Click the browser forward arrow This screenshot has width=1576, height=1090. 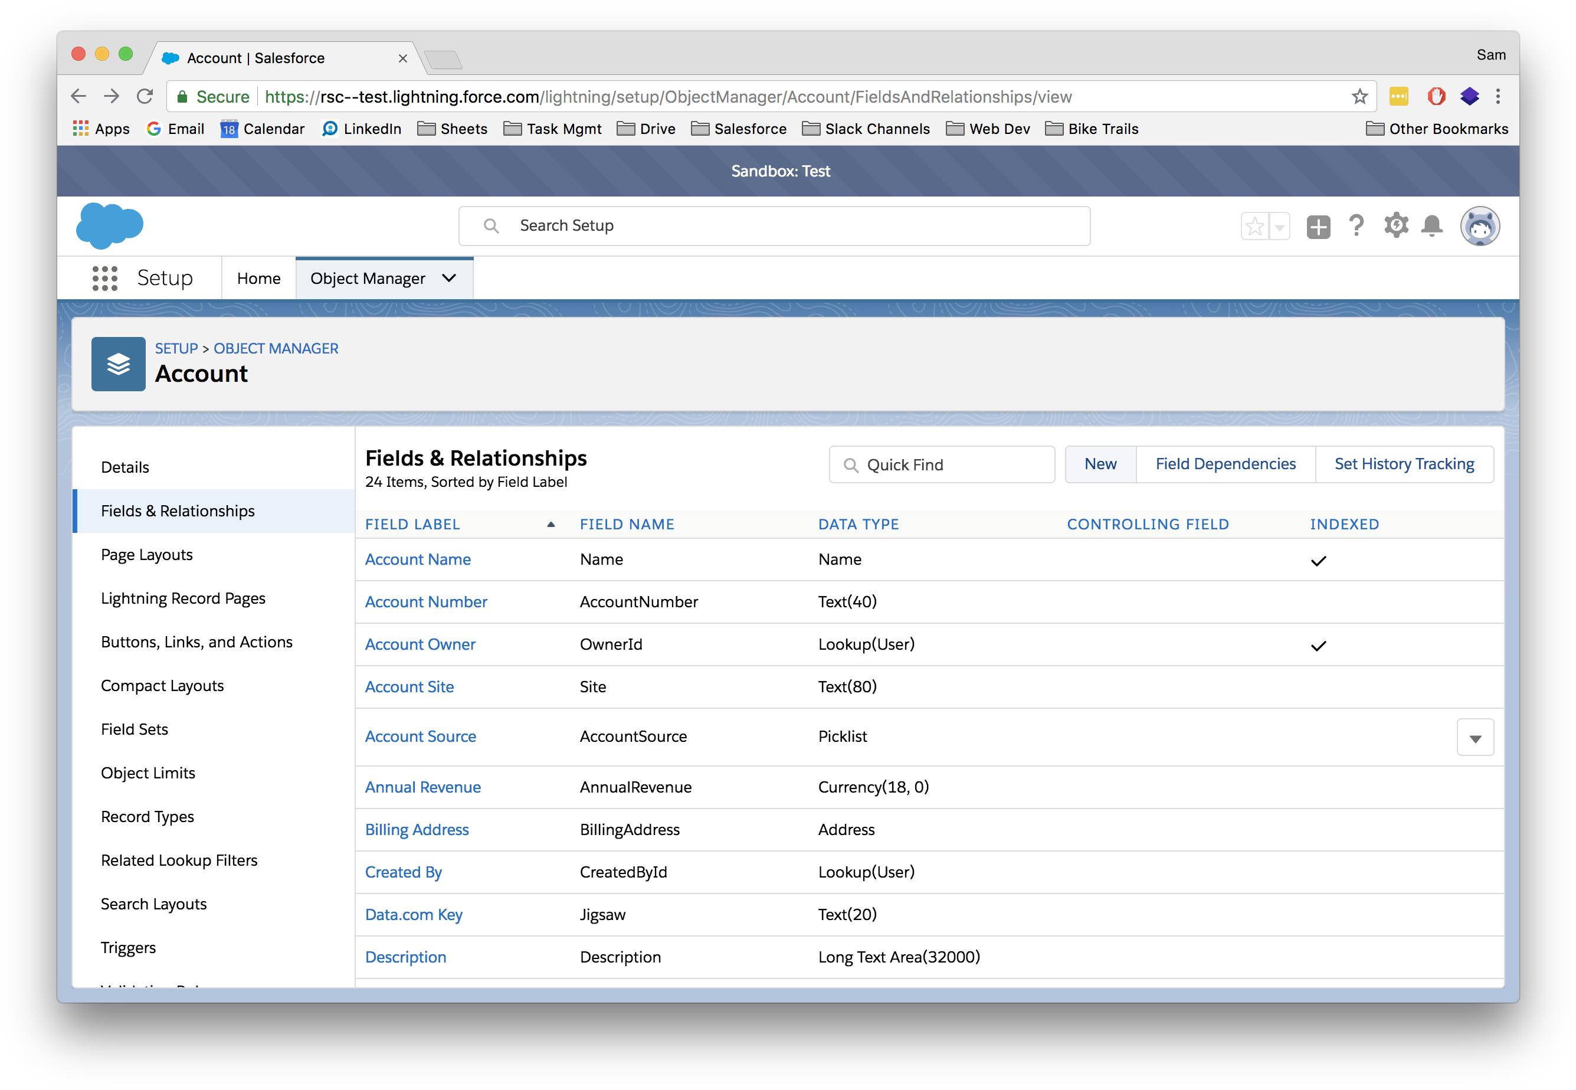[x=112, y=96]
